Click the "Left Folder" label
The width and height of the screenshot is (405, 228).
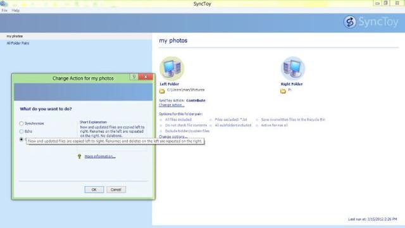169,84
